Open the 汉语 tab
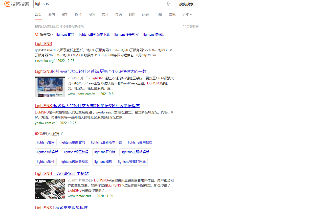Image resolution: width=333 pixels, height=209 pixels. [119, 15]
